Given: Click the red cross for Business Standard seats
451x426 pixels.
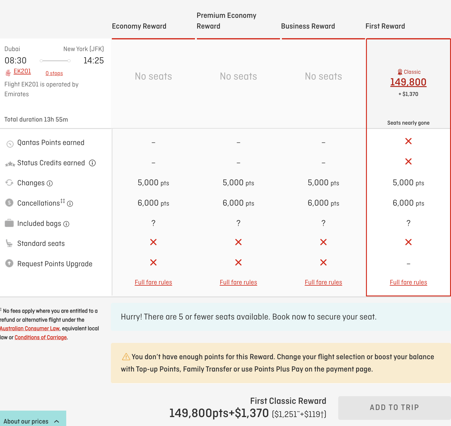Looking at the screenshot, I should [x=323, y=242].
